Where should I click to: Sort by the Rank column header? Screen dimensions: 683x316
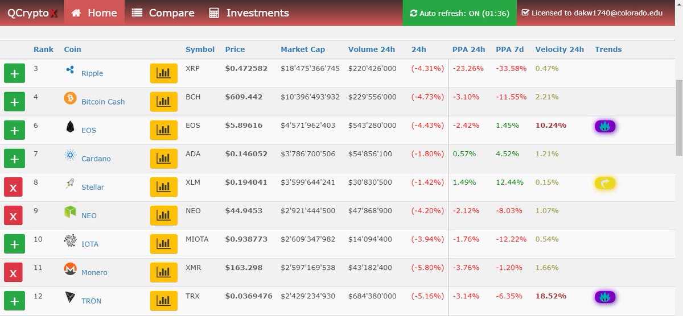[x=43, y=49]
